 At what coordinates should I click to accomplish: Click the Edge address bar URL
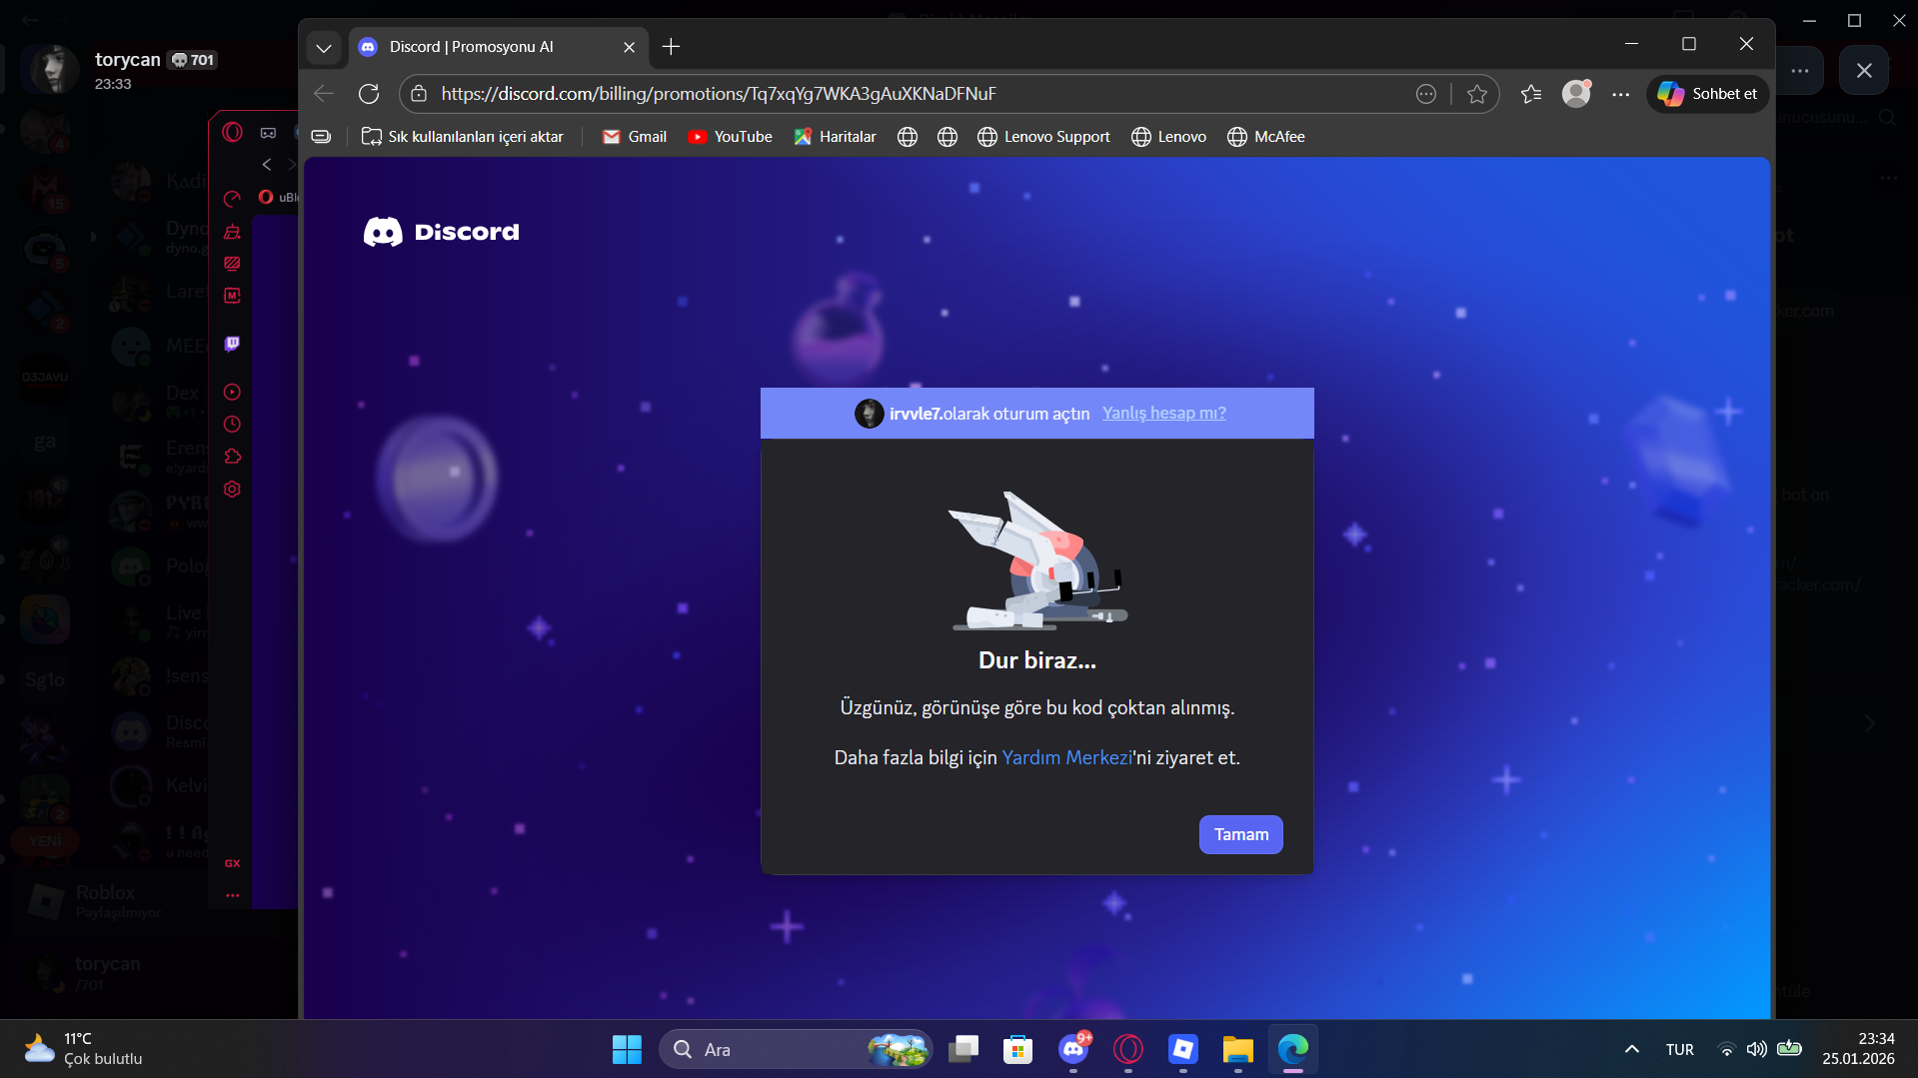point(718,94)
